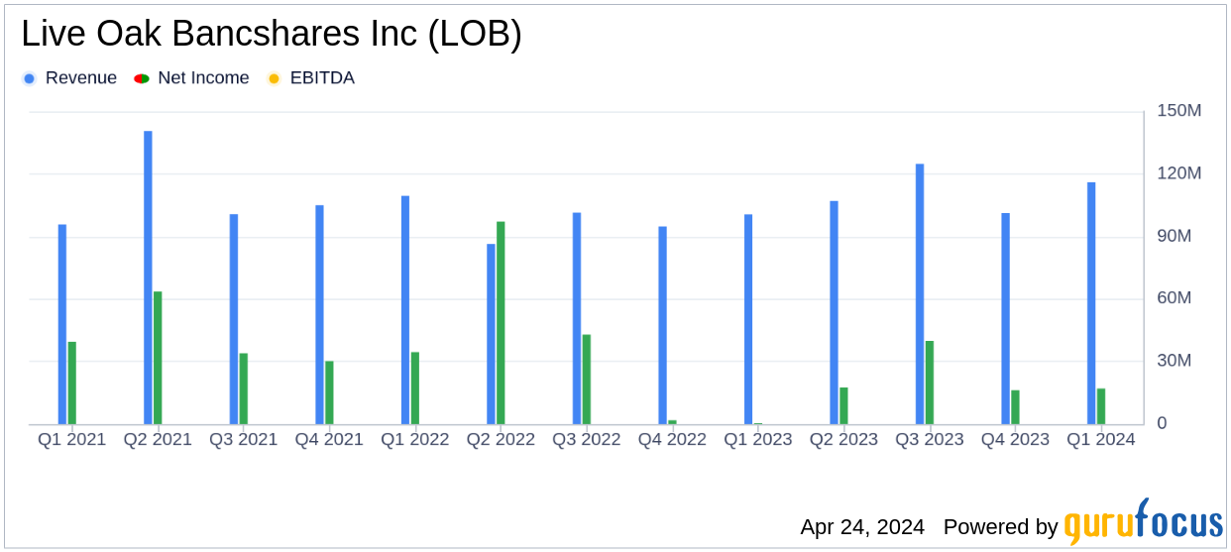1231x552 pixels.
Task: Select the Q4 2022 blue revenue bar
Action: (663, 325)
